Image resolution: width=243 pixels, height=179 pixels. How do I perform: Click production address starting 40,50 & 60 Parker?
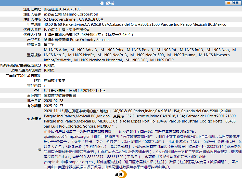coord(135,24)
